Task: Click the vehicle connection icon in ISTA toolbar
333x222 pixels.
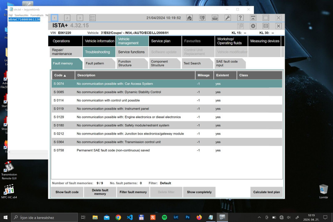Action: point(202,18)
